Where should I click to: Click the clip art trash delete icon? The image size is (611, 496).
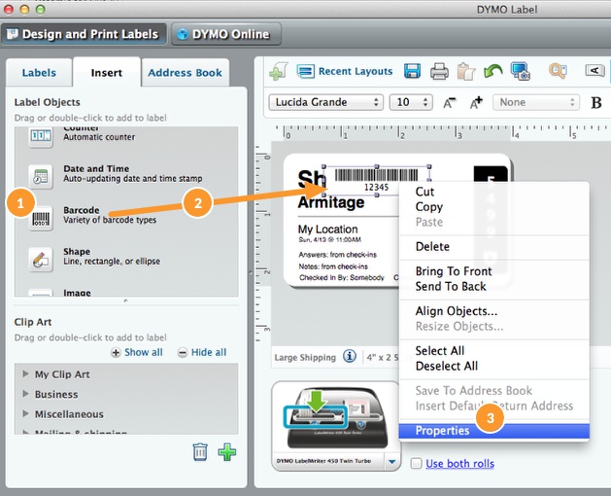pos(200,452)
